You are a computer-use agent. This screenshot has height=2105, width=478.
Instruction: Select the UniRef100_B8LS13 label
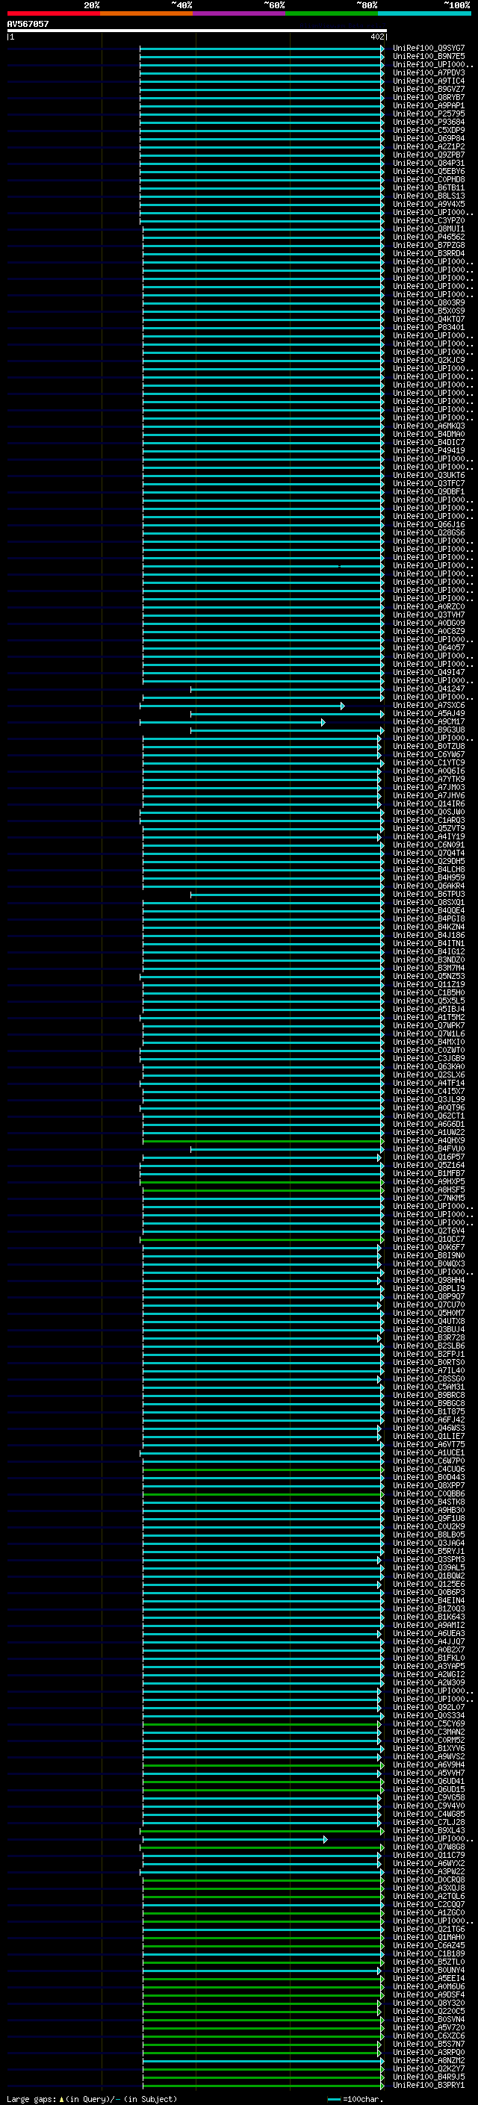point(429,196)
